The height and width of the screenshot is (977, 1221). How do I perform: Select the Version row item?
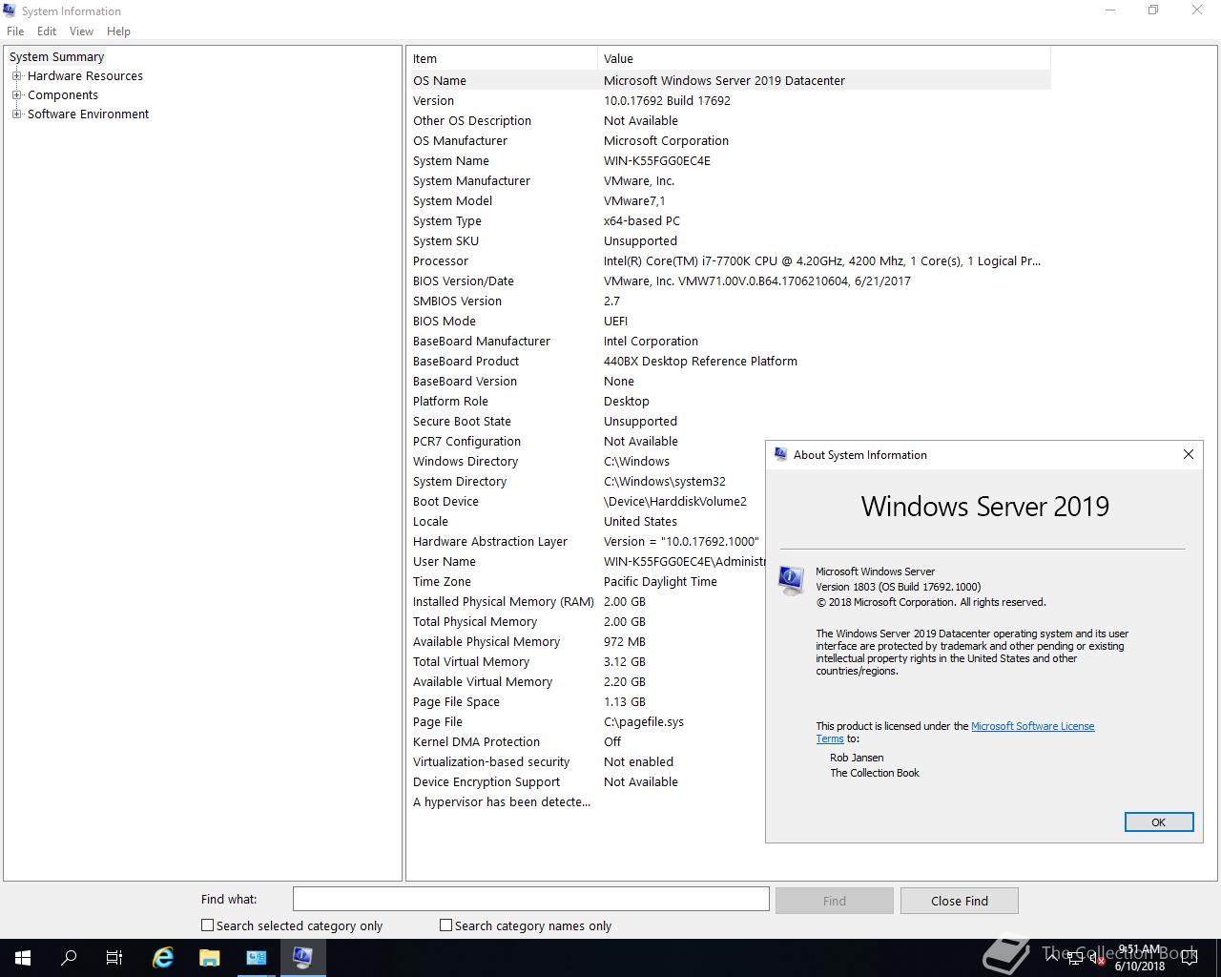[x=731, y=100]
